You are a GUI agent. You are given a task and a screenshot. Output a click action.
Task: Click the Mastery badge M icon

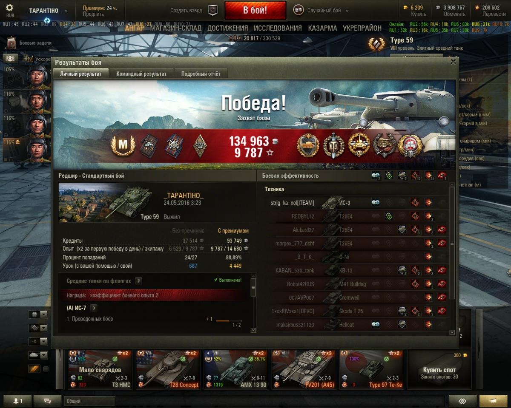pos(123,145)
